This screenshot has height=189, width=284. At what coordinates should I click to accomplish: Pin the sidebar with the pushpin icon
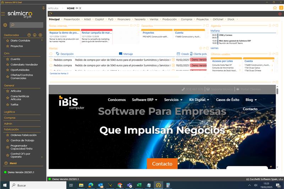[43, 8]
